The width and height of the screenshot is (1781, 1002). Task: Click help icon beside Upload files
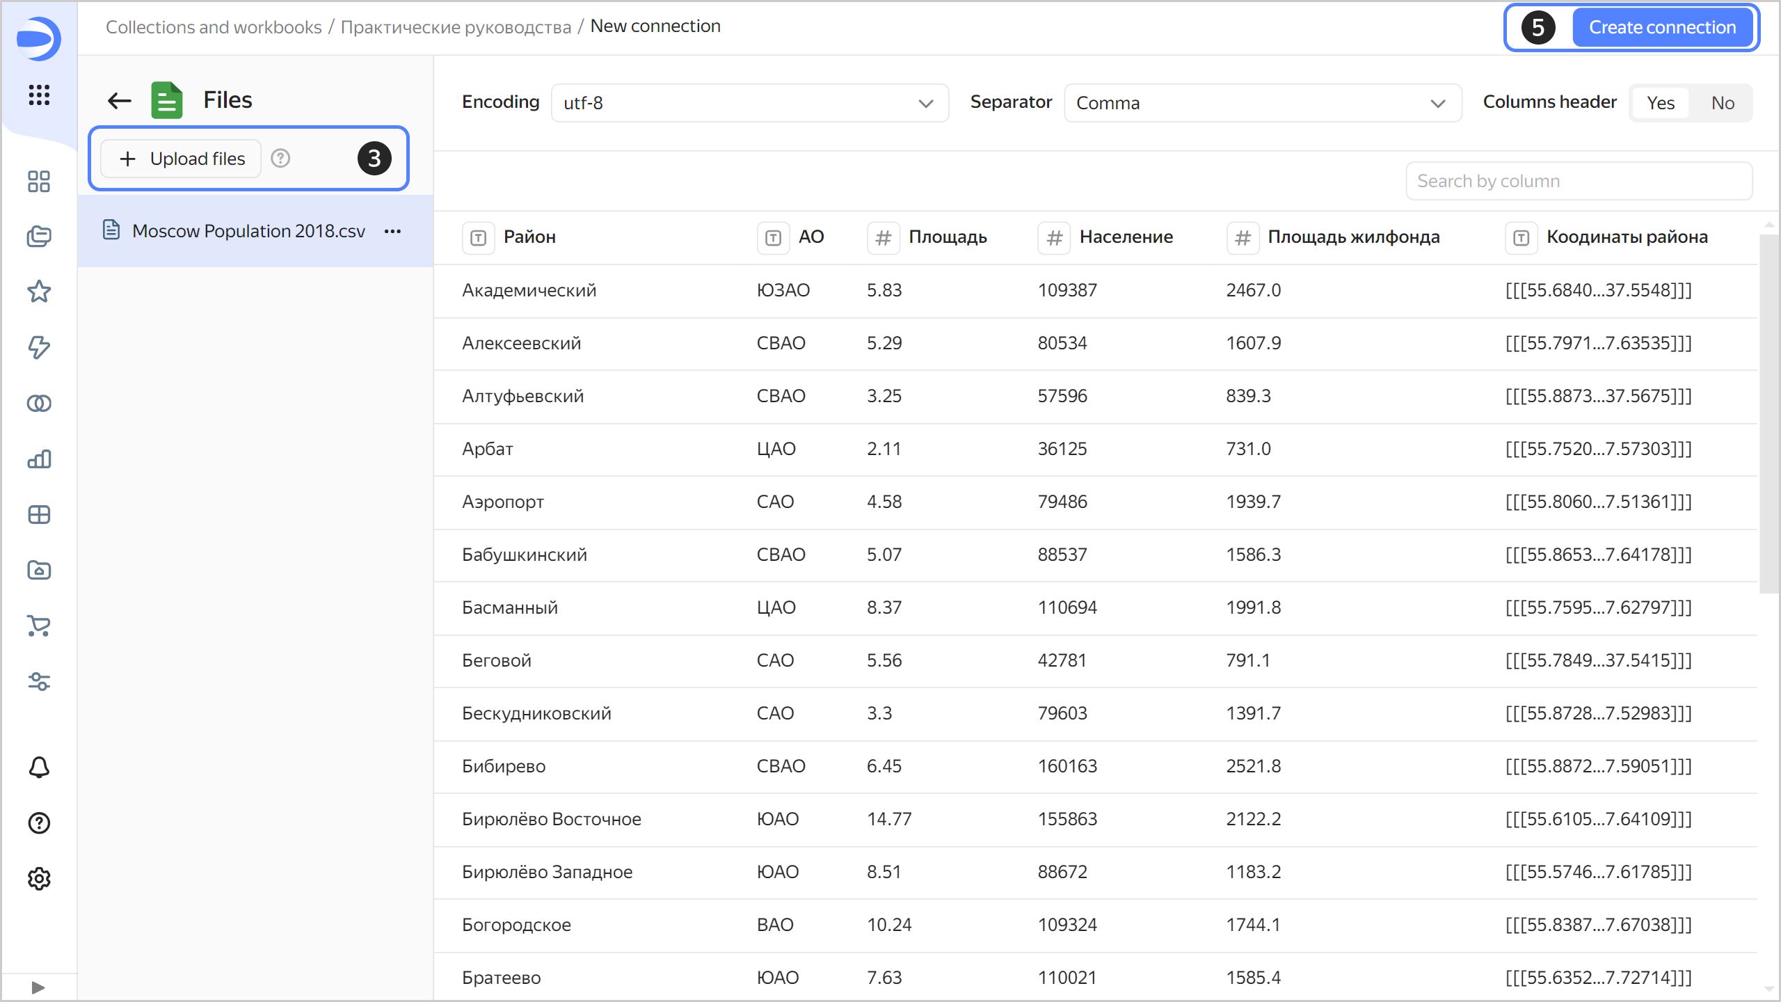point(280,159)
